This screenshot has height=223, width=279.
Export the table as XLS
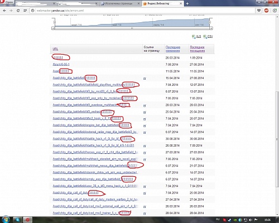tap(196, 36)
